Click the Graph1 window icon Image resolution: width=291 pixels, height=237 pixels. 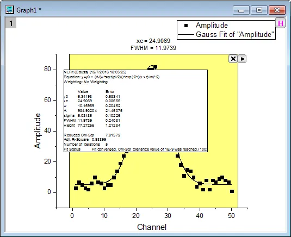tap(9, 10)
